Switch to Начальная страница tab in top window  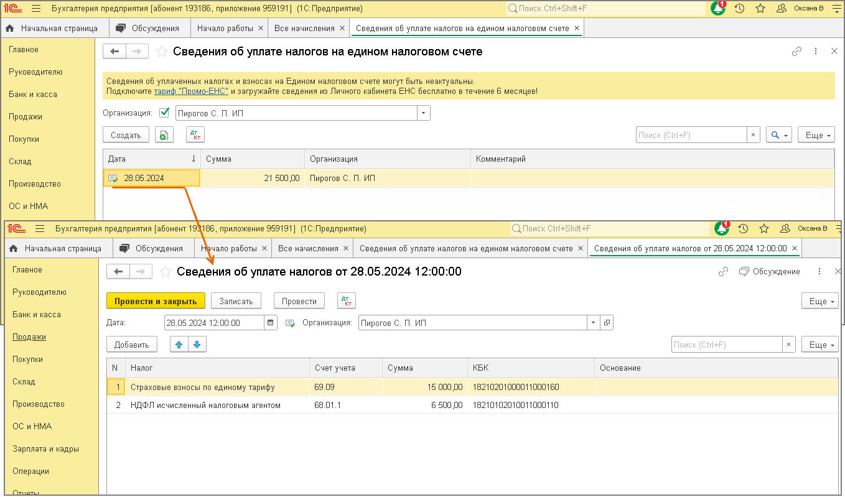point(54,28)
